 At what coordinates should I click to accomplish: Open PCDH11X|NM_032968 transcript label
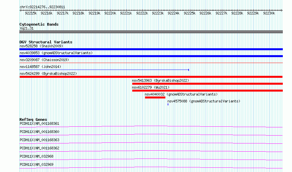click(36, 156)
